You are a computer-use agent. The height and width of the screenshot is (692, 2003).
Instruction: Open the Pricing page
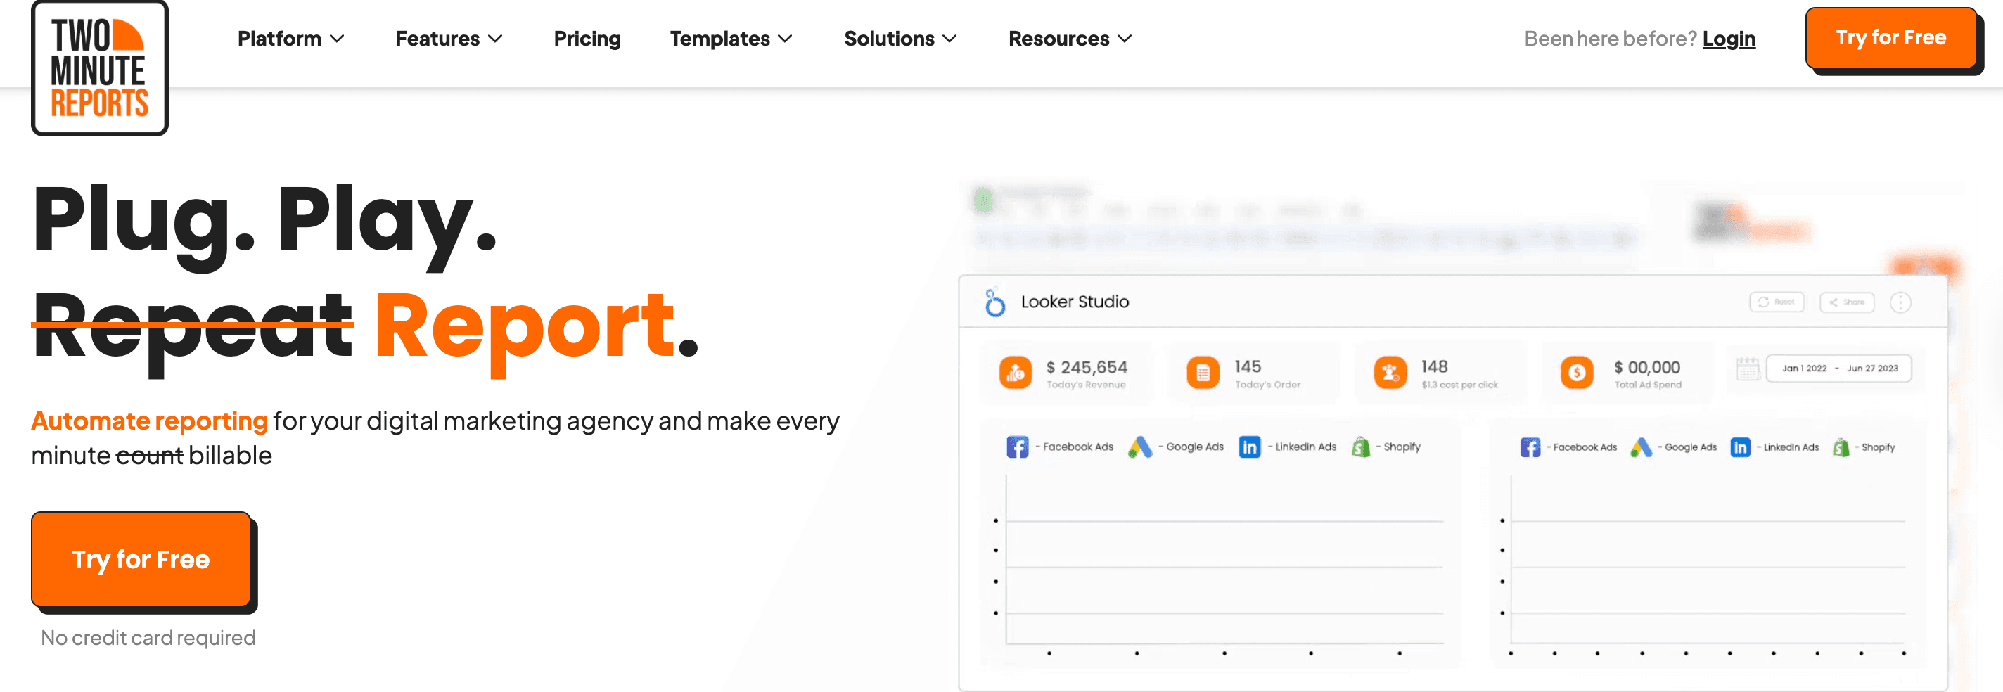587,39
